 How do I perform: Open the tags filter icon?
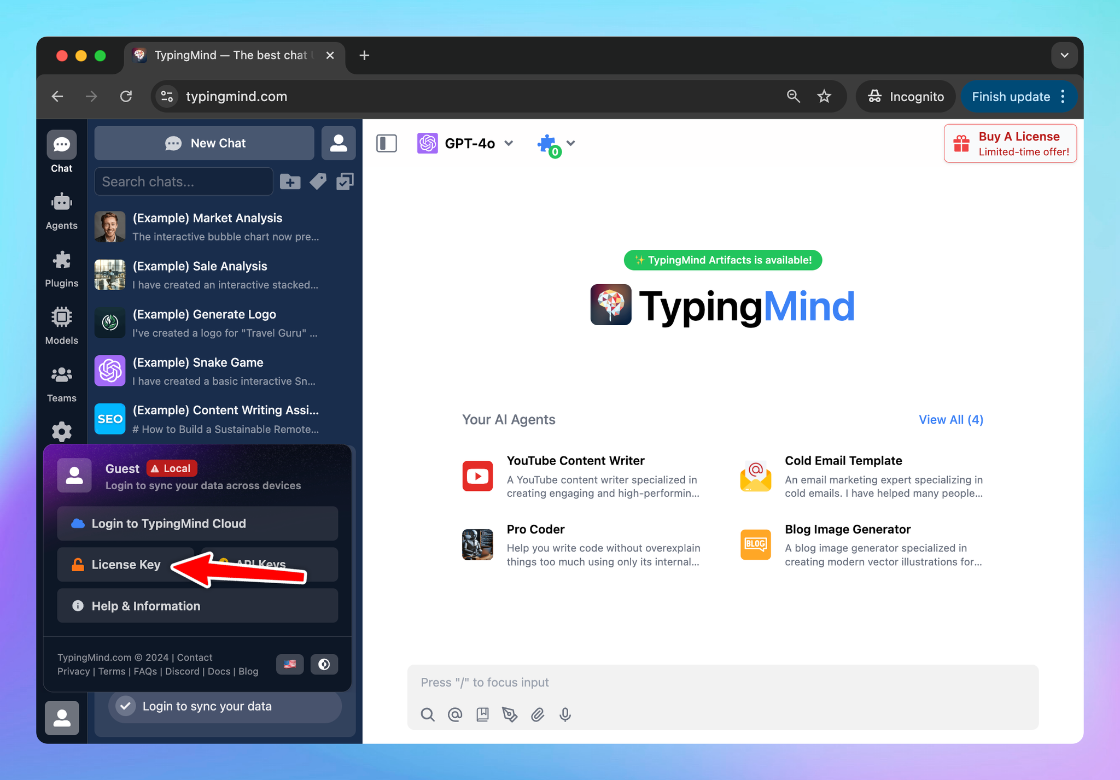[318, 181]
